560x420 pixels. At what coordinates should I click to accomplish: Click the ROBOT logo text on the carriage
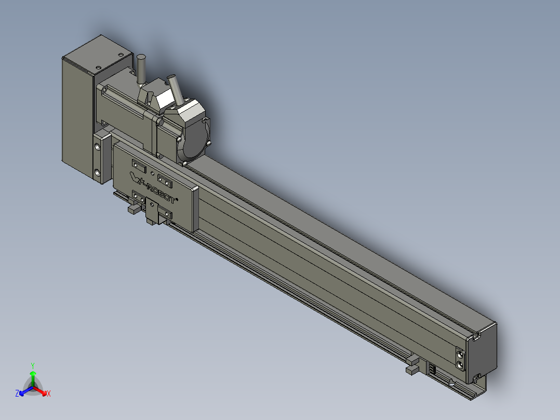(162, 194)
